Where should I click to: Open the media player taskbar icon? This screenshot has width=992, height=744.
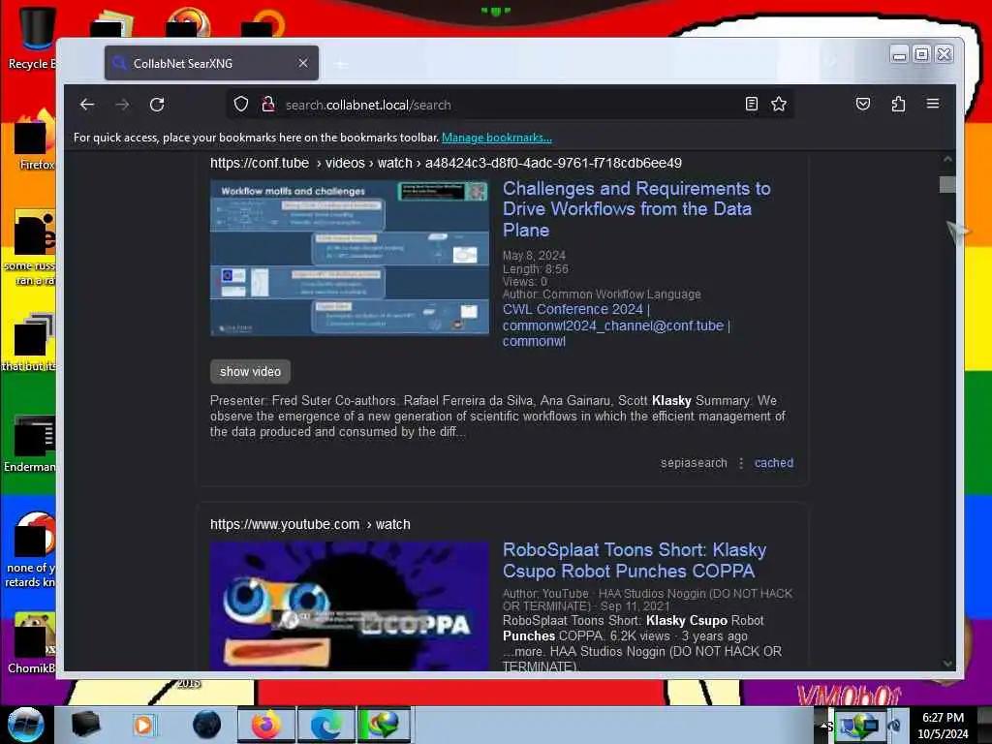pyautogui.click(x=144, y=725)
